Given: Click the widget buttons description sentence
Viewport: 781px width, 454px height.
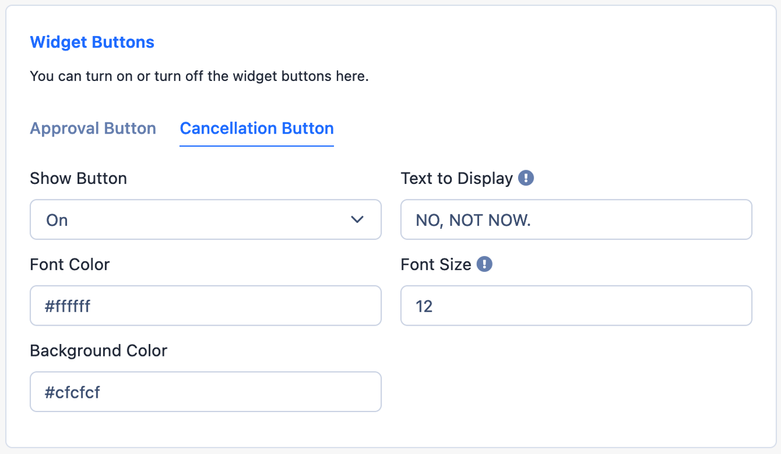Looking at the screenshot, I should [x=200, y=77].
